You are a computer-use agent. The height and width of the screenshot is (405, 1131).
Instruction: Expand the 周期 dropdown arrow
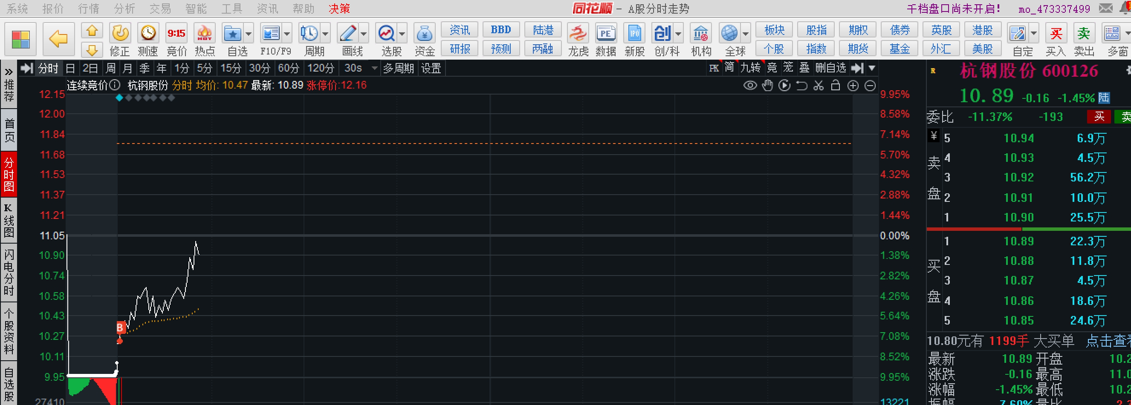click(325, 34)
